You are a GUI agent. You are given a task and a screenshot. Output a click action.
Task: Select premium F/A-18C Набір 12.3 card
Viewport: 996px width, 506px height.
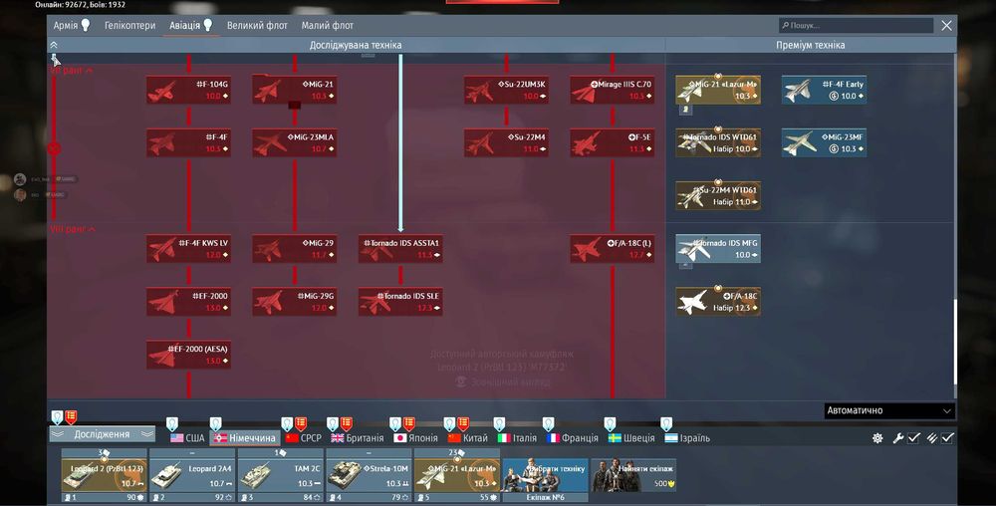point(718,302)
